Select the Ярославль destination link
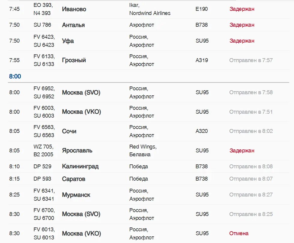 tap(77, 151)
